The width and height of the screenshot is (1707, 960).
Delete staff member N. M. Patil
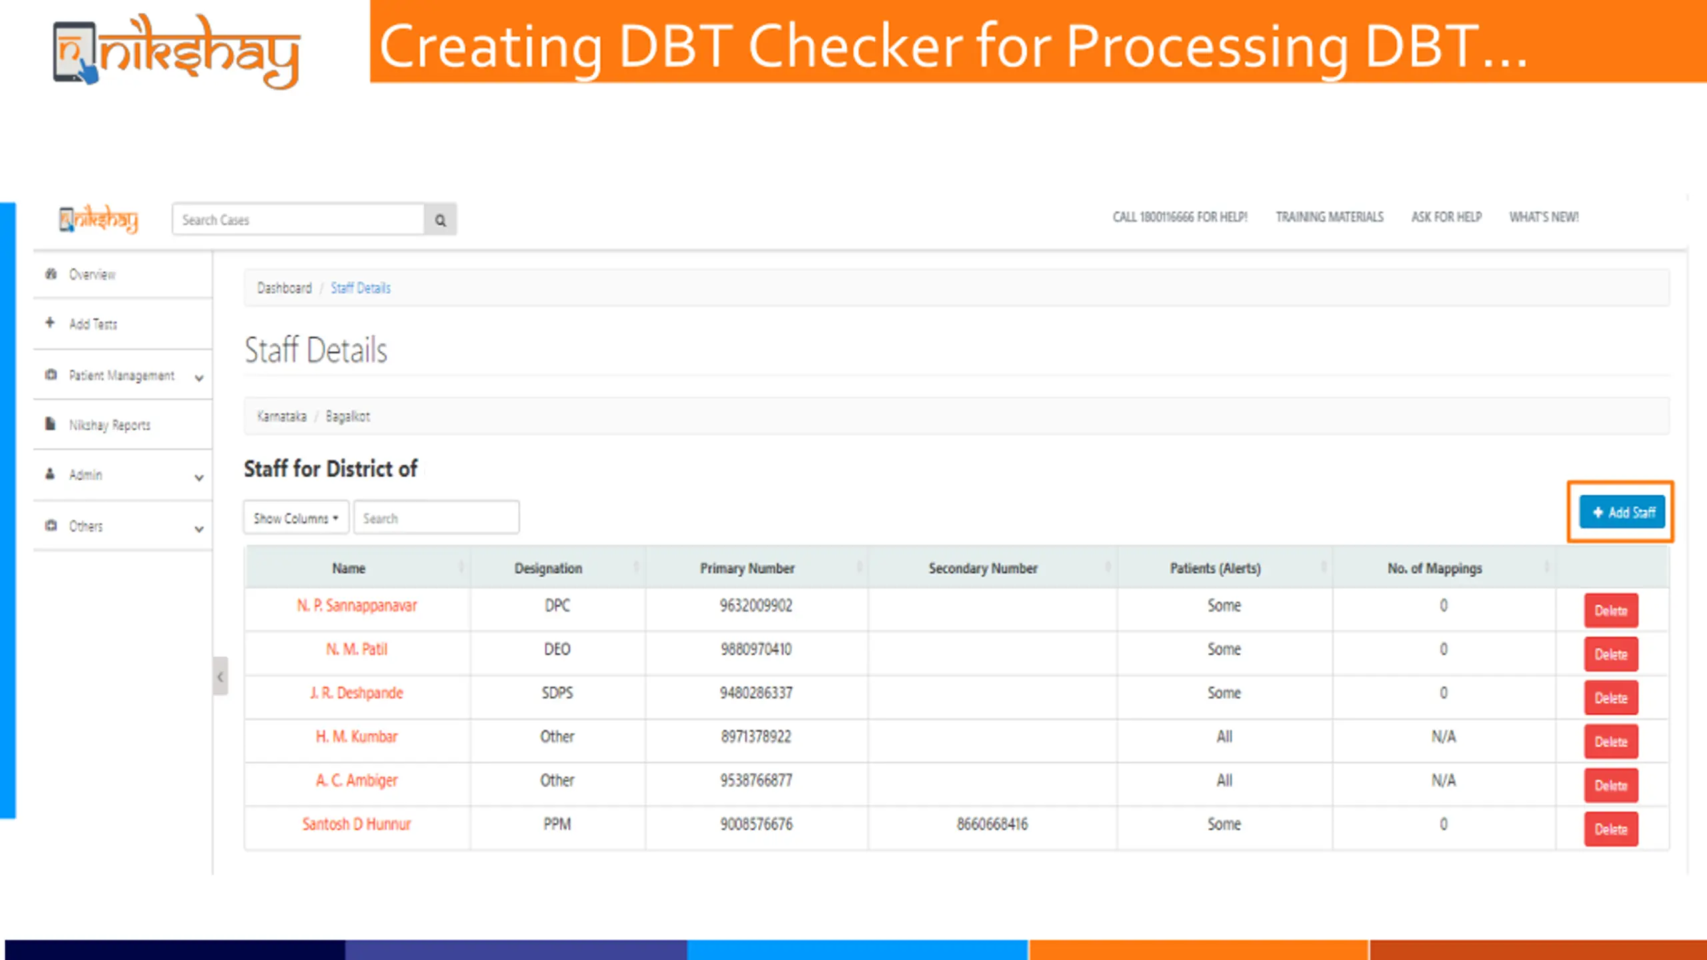[1611, 654]
